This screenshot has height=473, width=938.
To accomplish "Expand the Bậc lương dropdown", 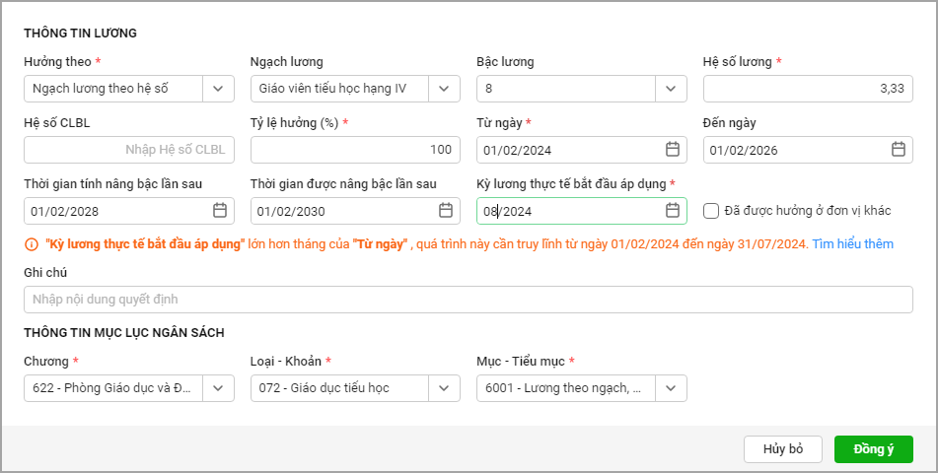I will pos(671,89).
